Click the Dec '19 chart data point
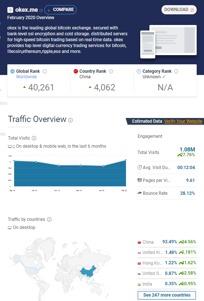Viewport: 204px width, 301px height. 81,165
